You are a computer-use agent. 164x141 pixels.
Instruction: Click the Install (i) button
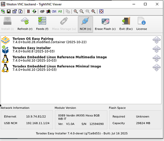click(x=7, y=24)
